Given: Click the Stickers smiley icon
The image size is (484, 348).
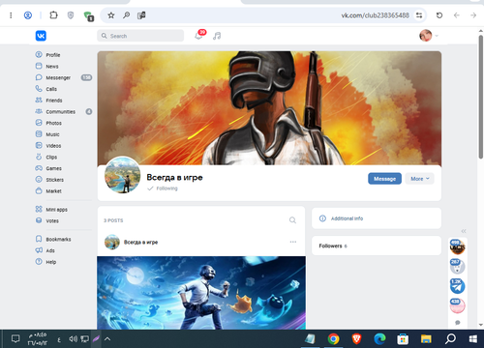Looking at the screenshot, I should (39, 180).
